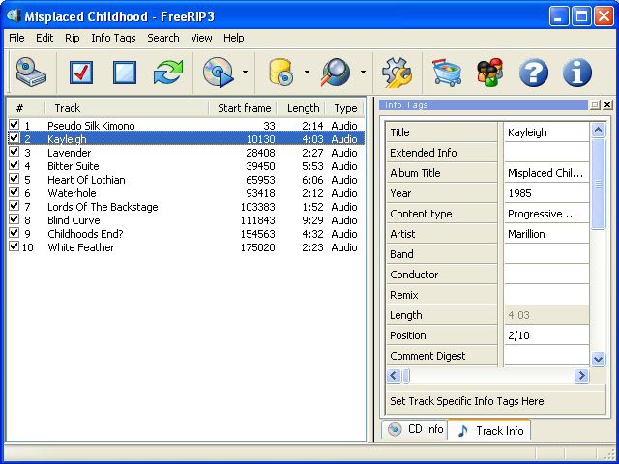Open settings via the gear wrench icon
The image size is (619, 464).
[396, 72]
